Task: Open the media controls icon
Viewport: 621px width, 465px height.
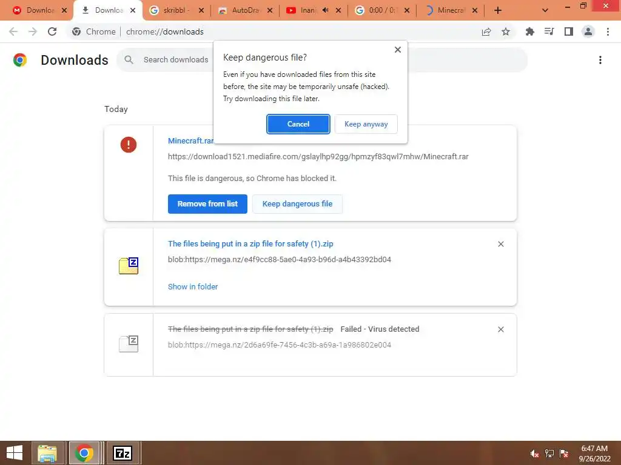Action: pyautogui.click(x=549, y=31)
